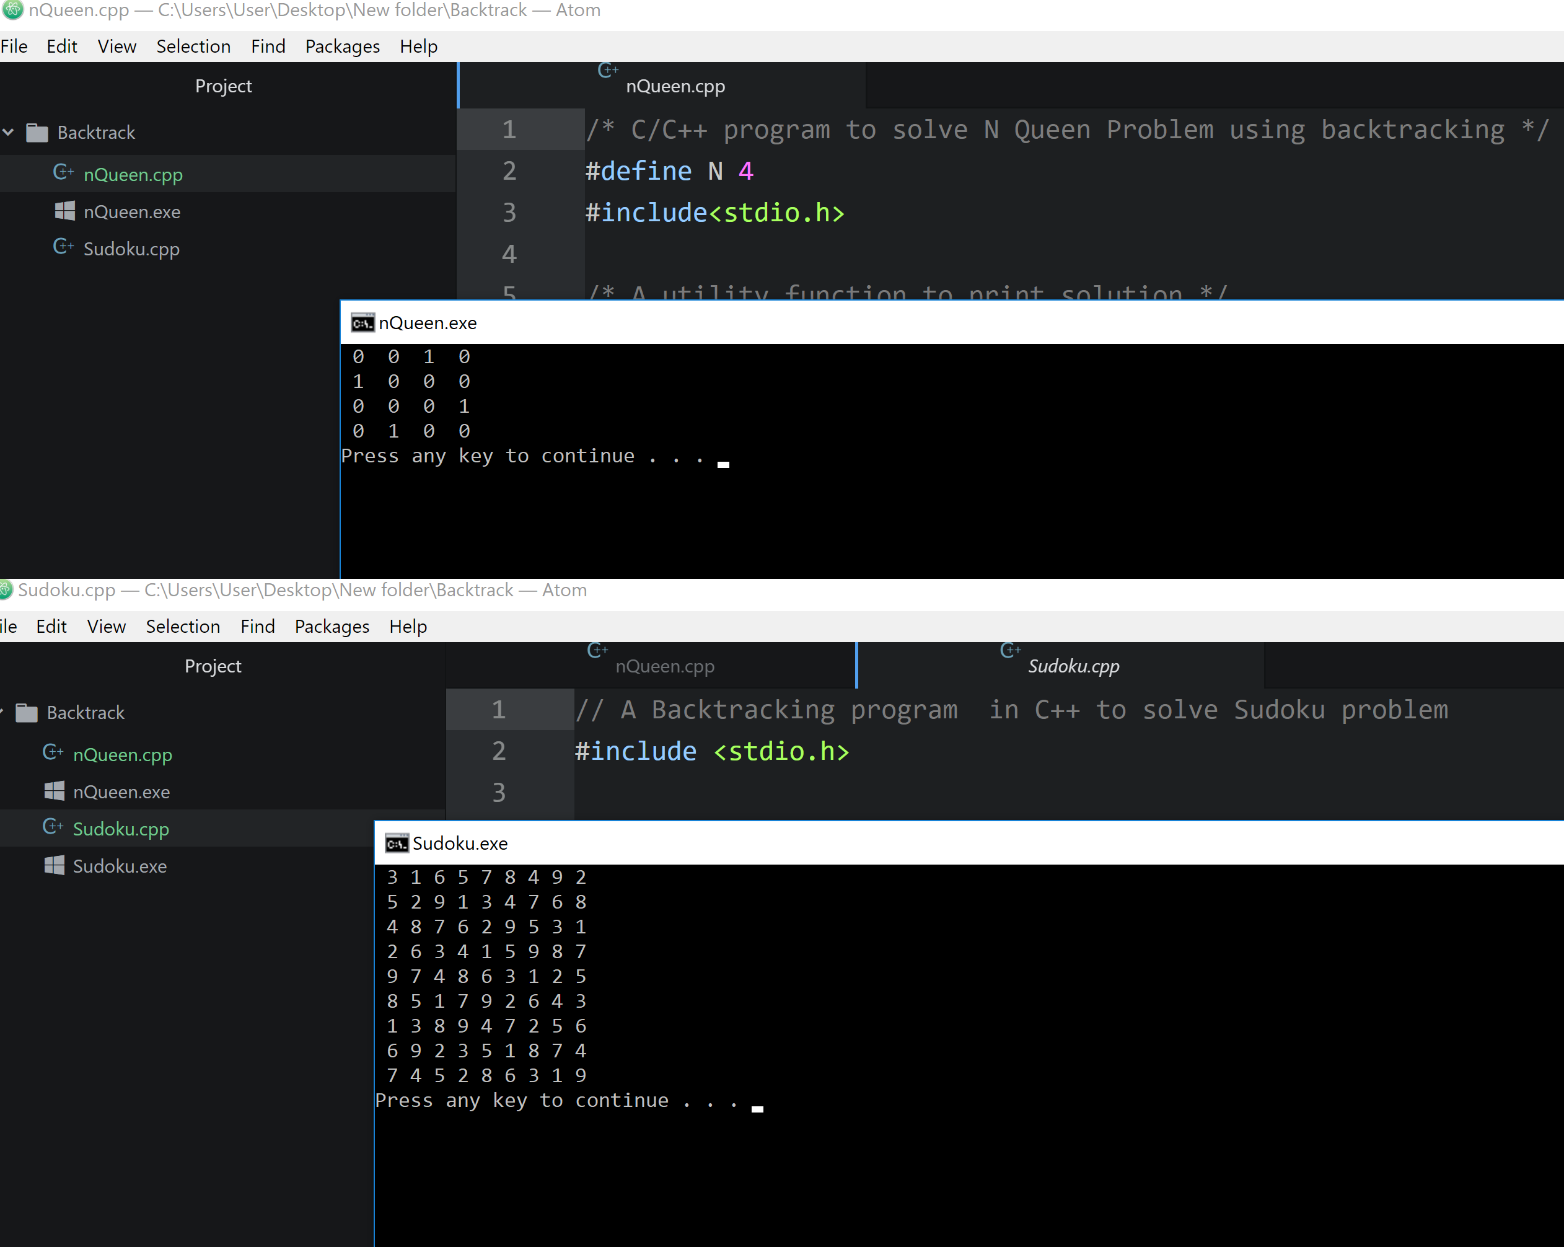Click the C++ icon beside Sudoku.cpp in top tree
This screenshot has width=1564, height=1247.
[63, 247]
